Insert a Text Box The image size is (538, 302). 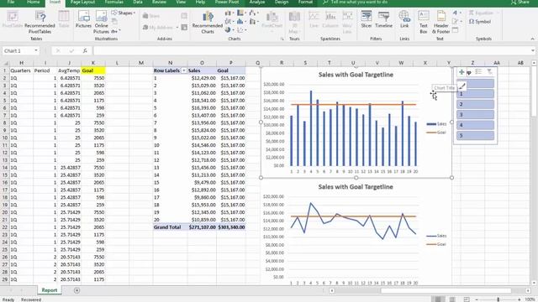tap(424, 23)
